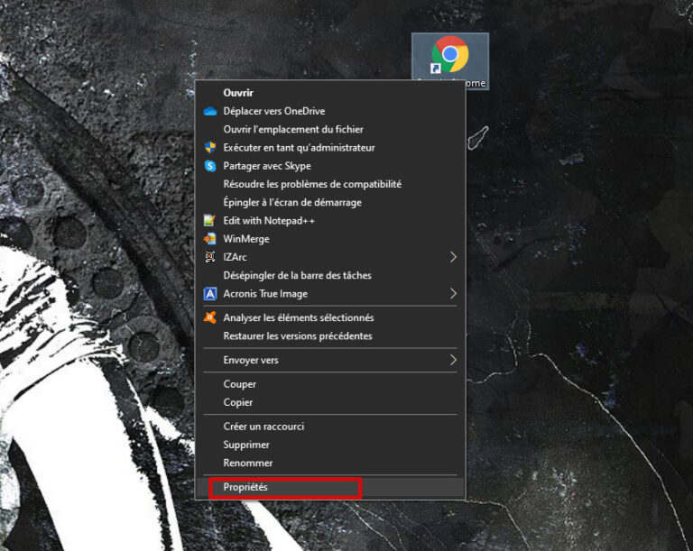This screenshot has height=551, width=693.
Task: Choose Ouvrir from the context menu
Action: pos(330,93)
